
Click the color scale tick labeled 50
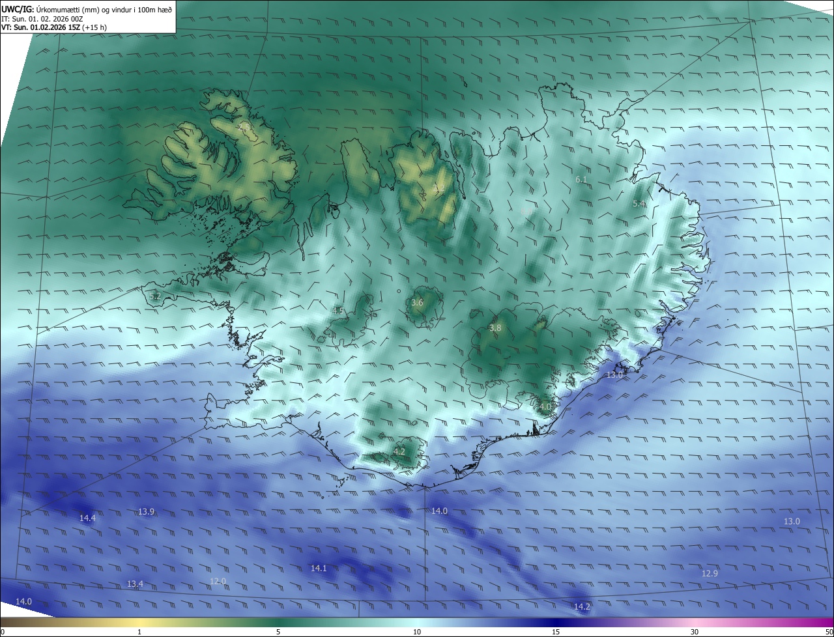coord(829,632)
